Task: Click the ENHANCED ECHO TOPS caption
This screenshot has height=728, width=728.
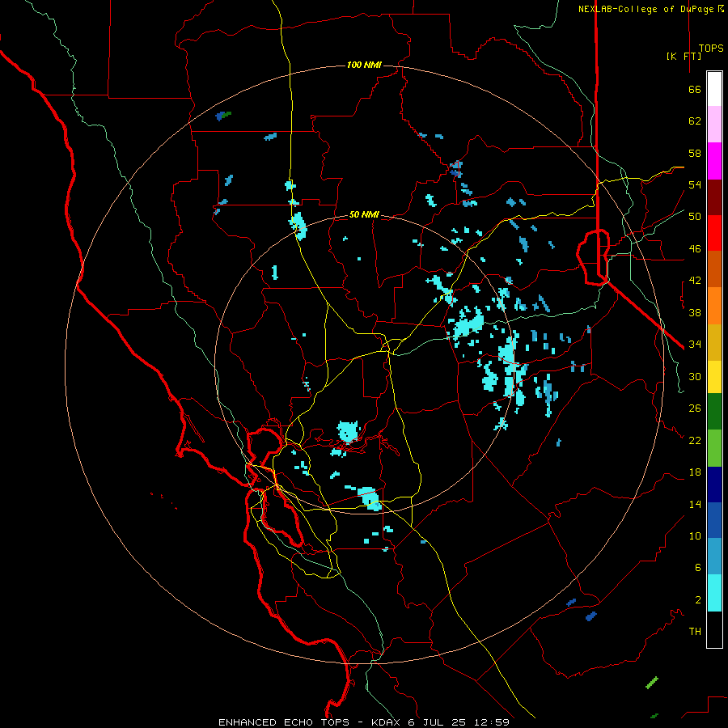Action: [284, 722]
